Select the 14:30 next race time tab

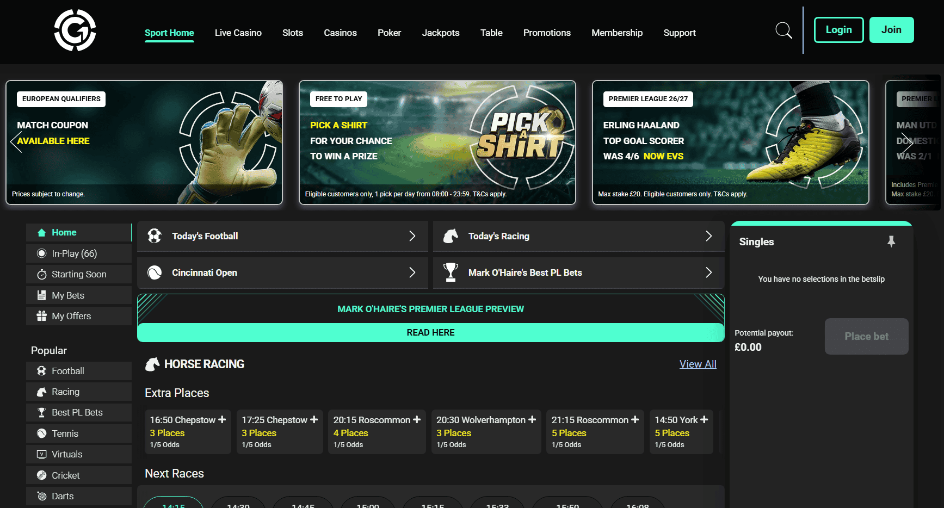coord(238,503)
